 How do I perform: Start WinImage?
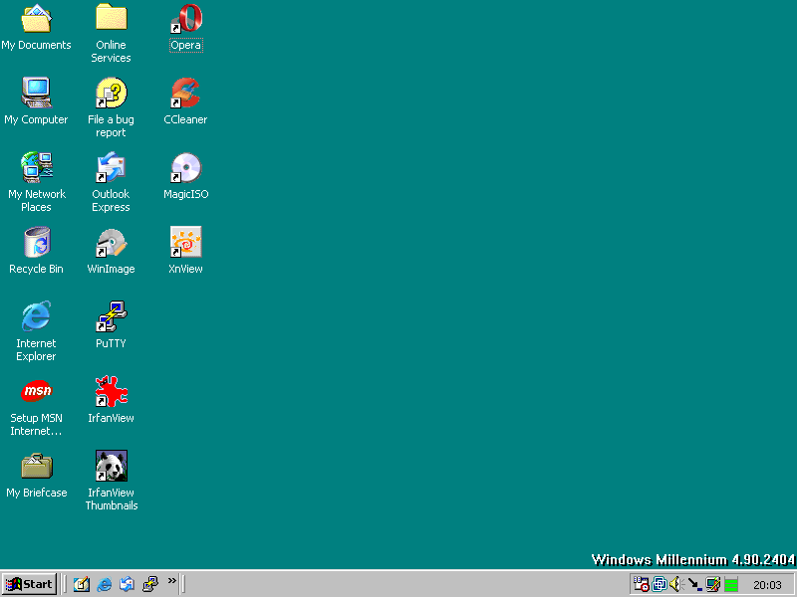(x=111, y=242)
